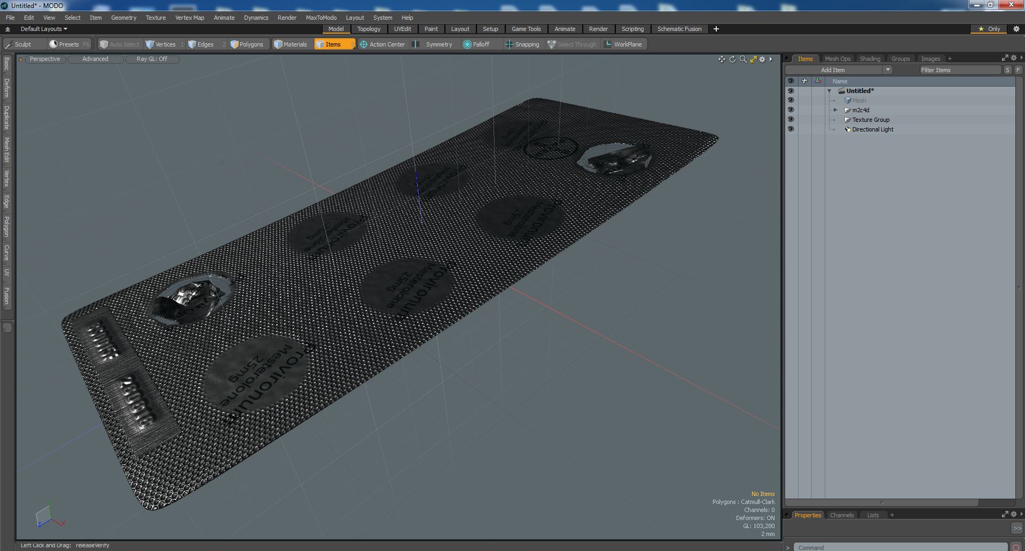Click the home arrow icon beside Default Layouts
This screenshot has width=1025, height=551.
pyautogui.click(x=7, y=29)
